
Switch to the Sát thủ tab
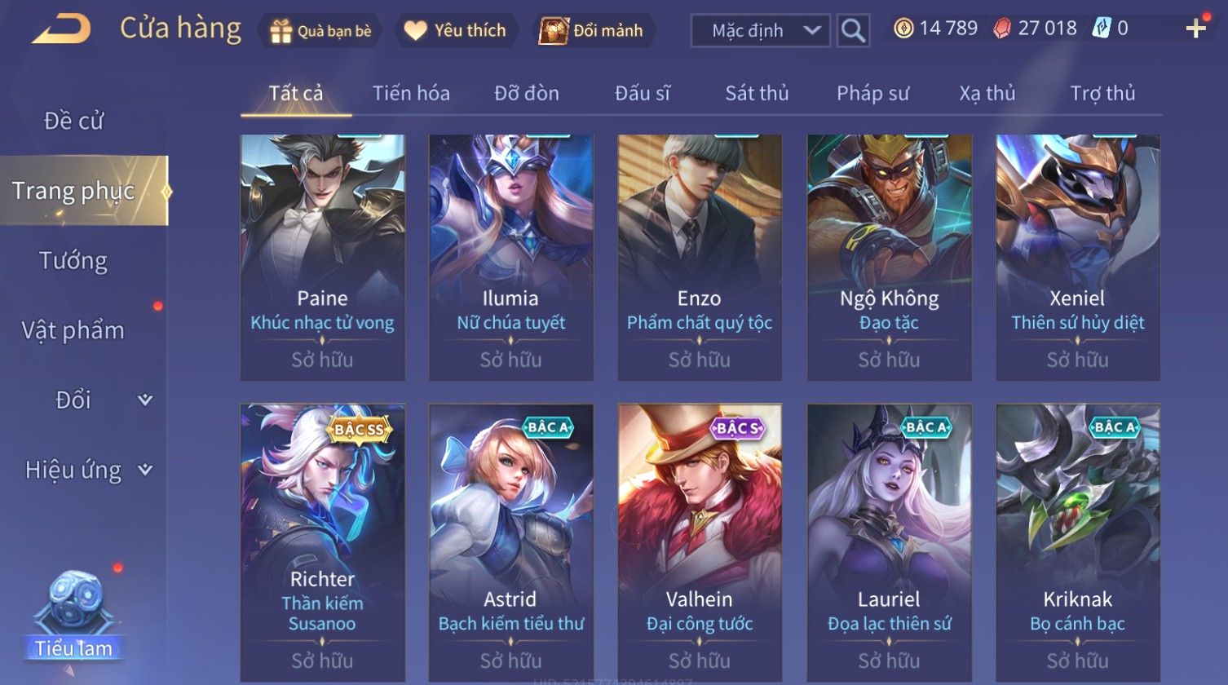coord(757,93)
